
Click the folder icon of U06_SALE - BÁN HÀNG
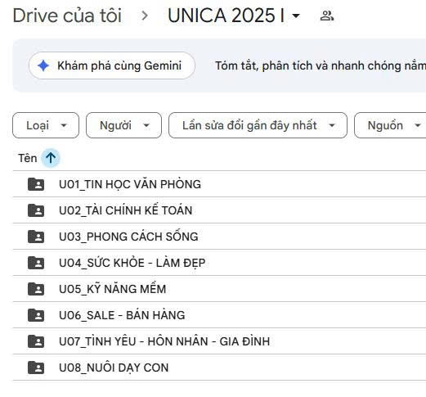tap(36, 315)
